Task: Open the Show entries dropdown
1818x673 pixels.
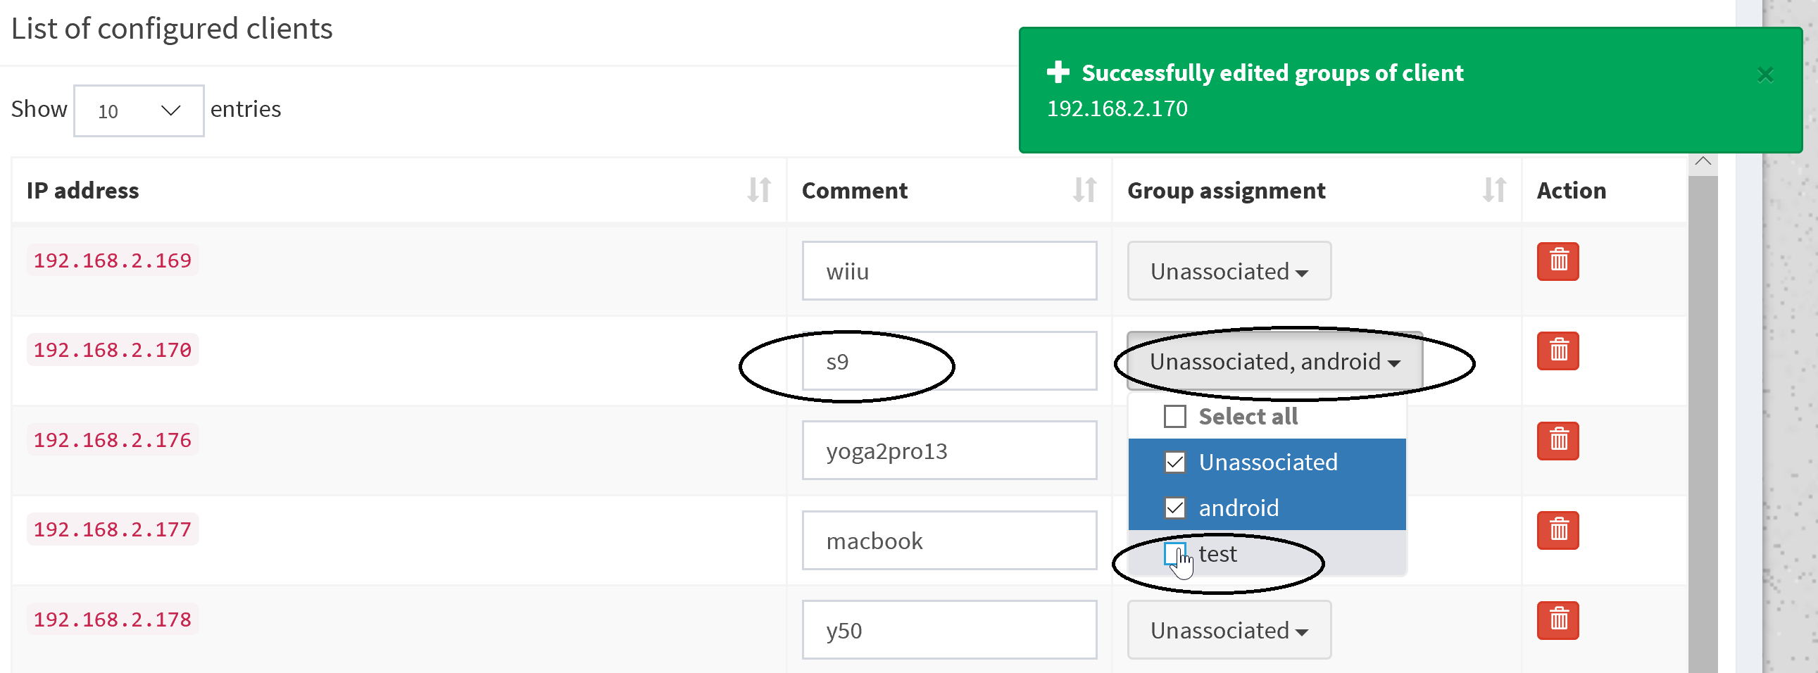Action: pyautogui.click(x=138, y=110)
